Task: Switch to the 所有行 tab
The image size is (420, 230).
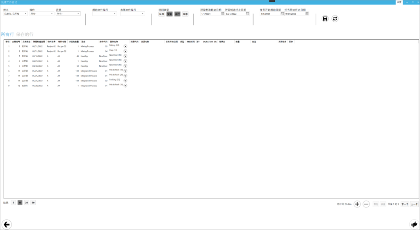Action: coord(7,34)
